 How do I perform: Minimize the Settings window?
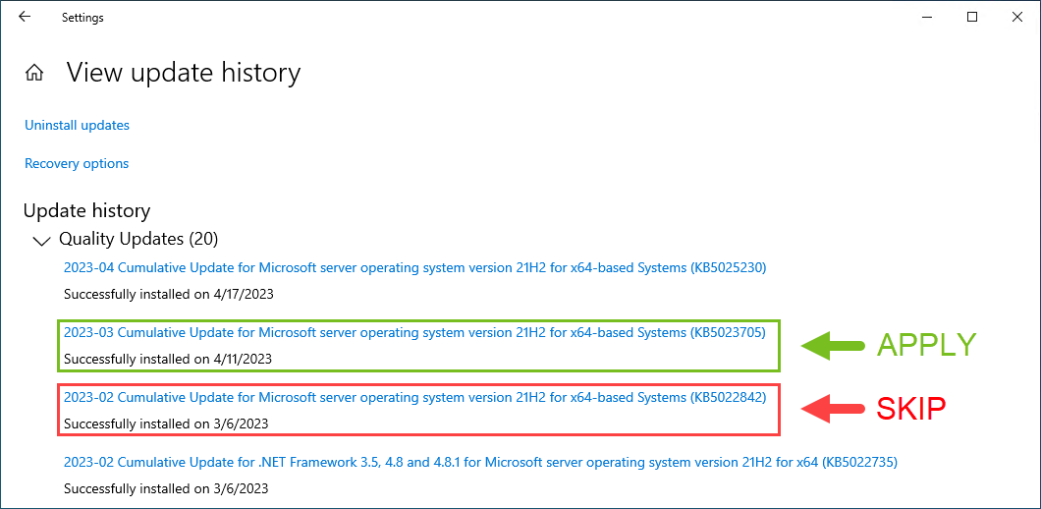click(x=928, y=18)
